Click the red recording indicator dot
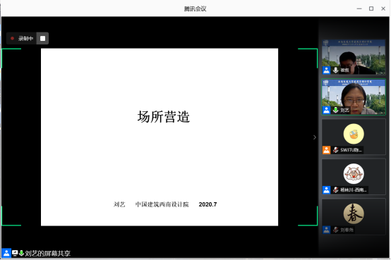 click(12, 38)
